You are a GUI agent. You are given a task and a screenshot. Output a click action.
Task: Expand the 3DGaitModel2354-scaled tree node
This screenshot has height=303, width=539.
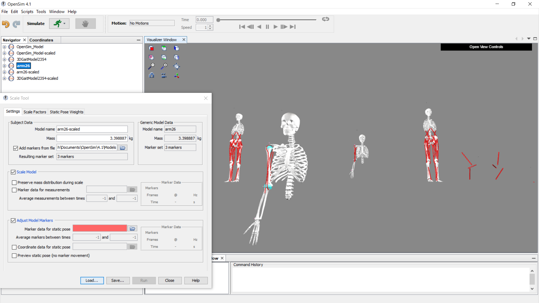(4, 78)
